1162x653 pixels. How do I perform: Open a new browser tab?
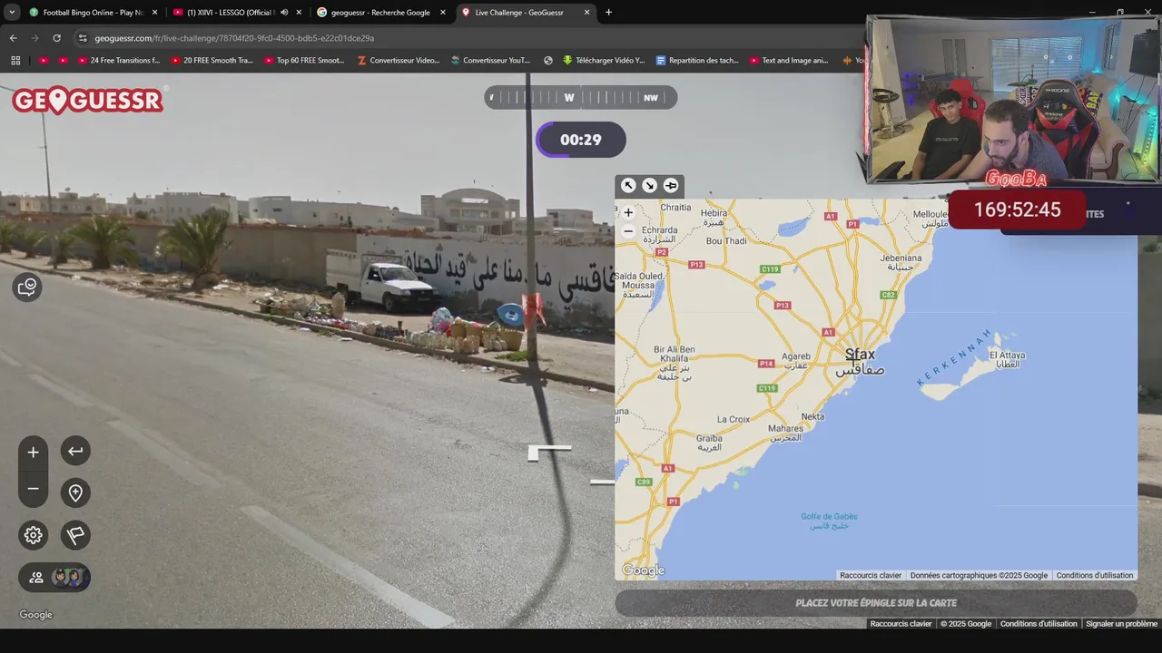[608, 13]
